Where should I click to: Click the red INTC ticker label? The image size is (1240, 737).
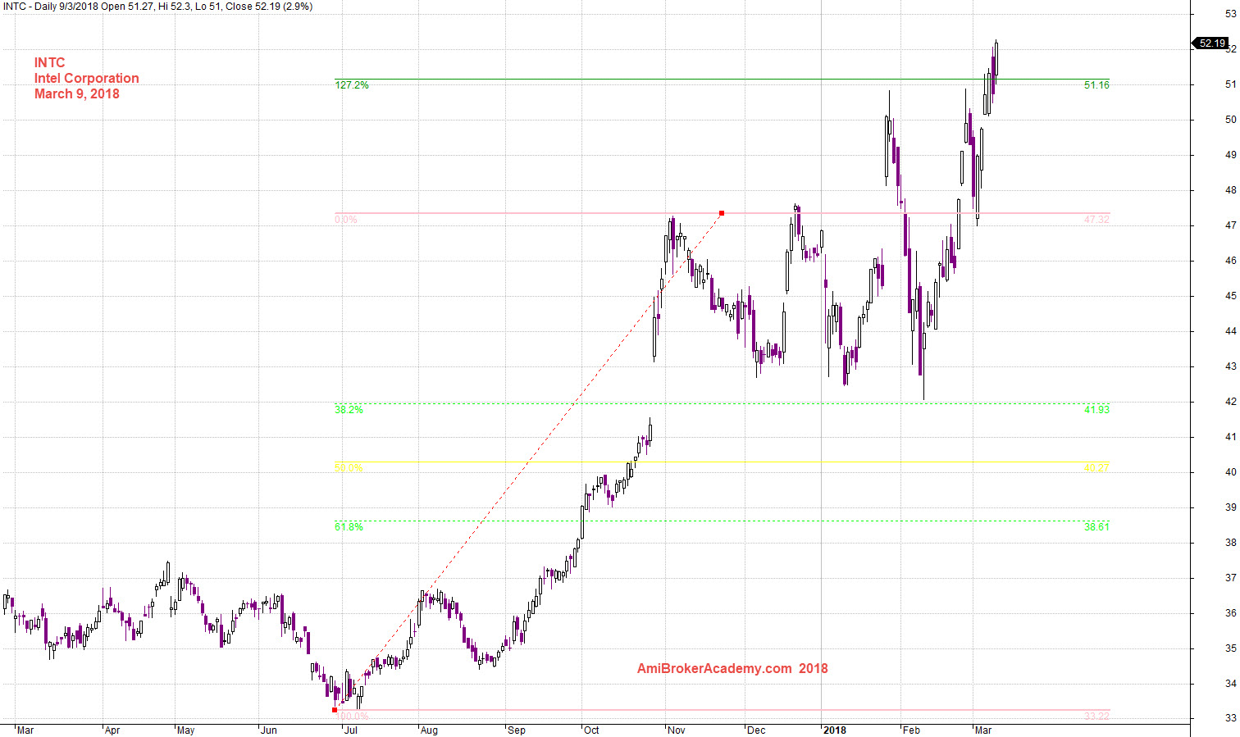point(49,63)
